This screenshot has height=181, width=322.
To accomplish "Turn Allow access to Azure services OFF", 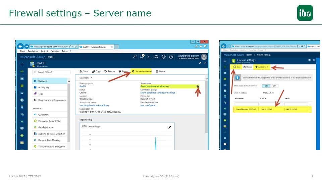I will 274,86.
